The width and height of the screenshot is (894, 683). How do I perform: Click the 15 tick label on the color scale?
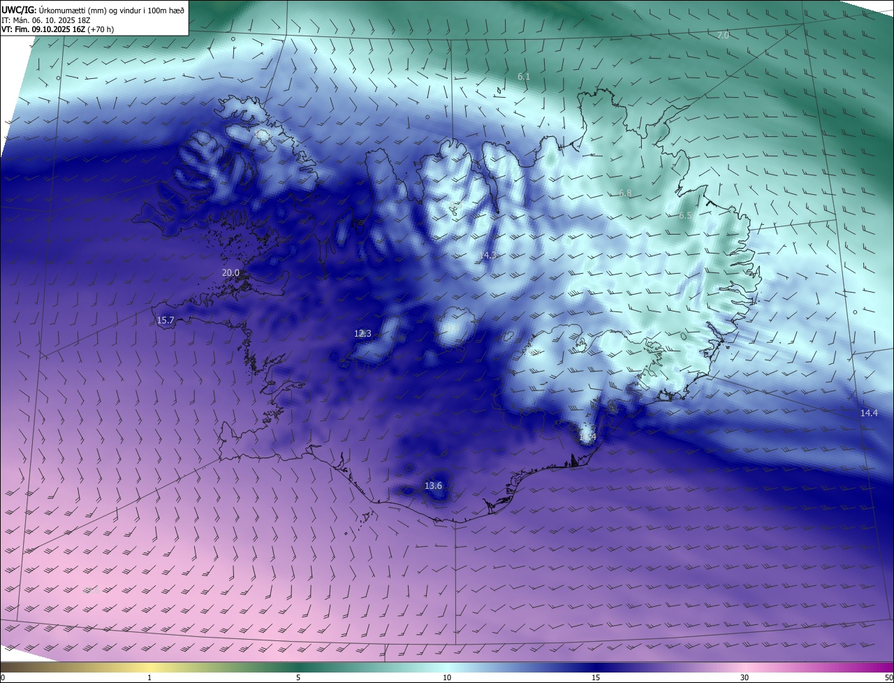596,678
